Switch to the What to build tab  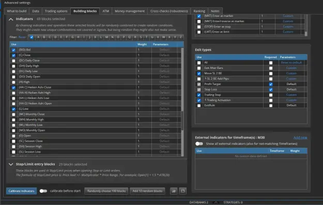point(17,11)
